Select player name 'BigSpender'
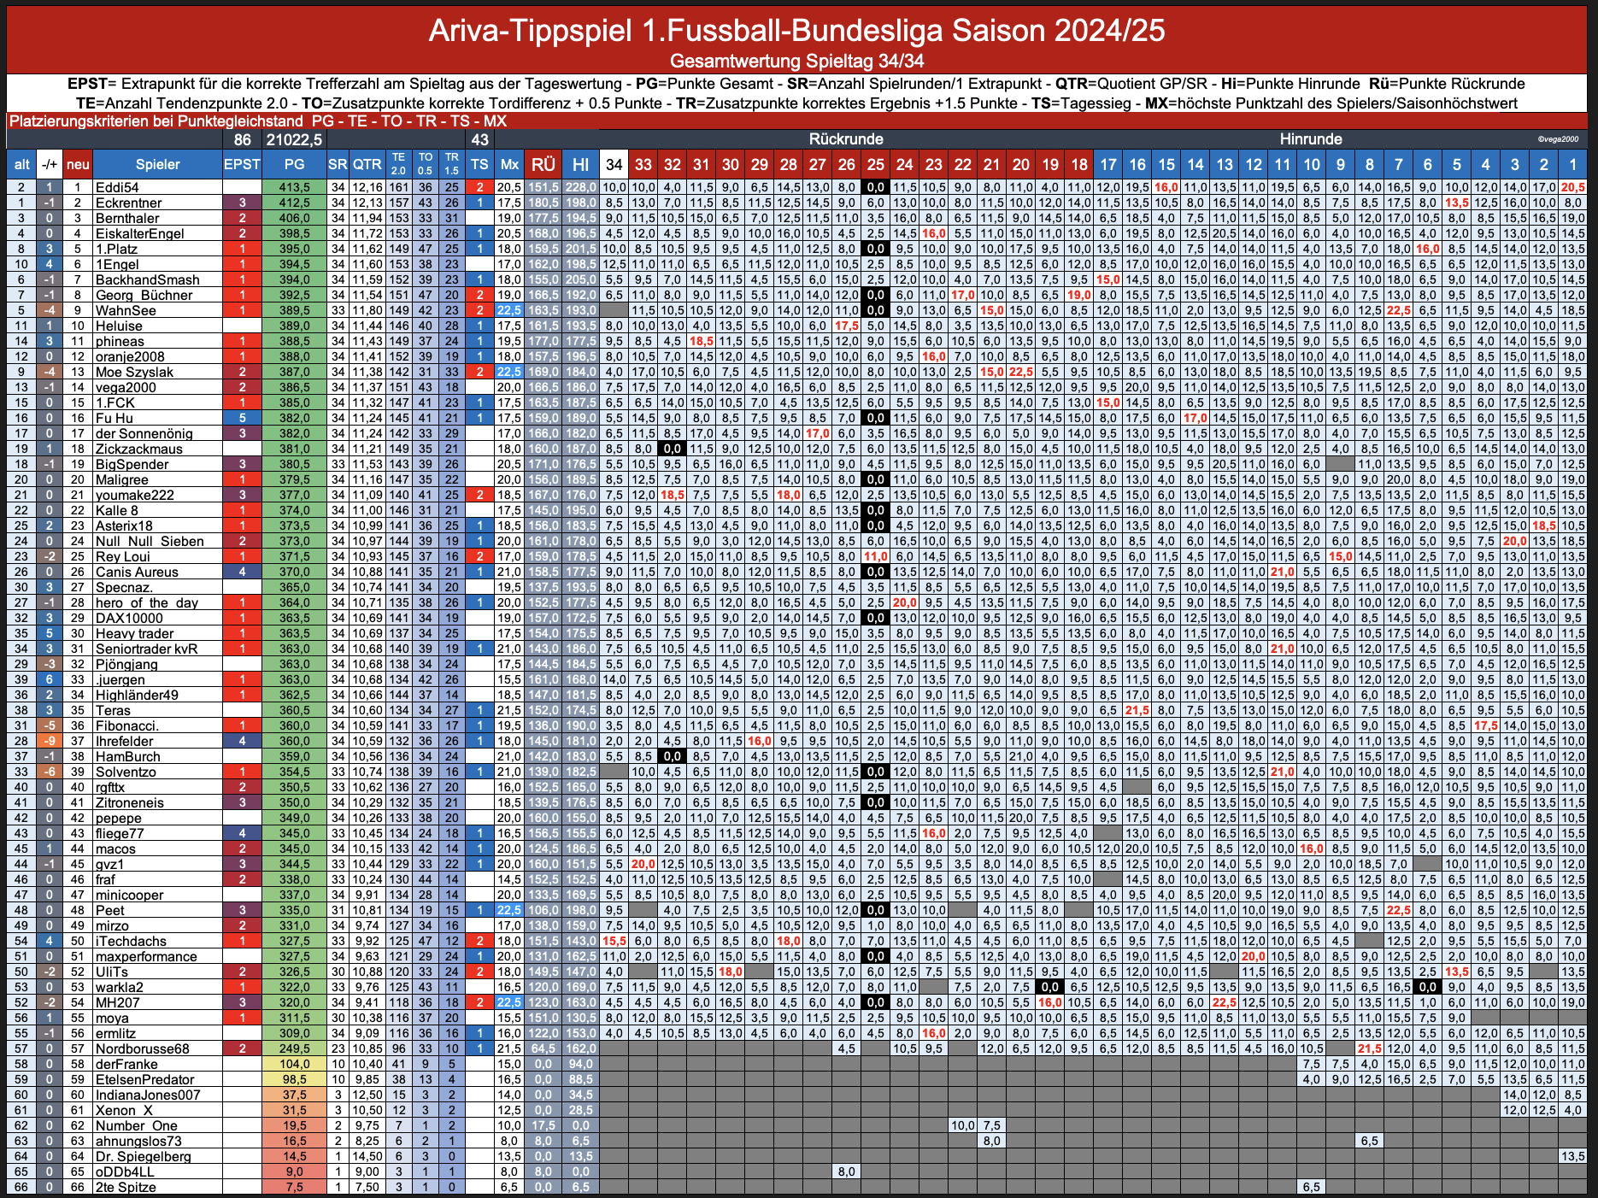Screen dimensions: 1598x1198 [x=132, y=464]
